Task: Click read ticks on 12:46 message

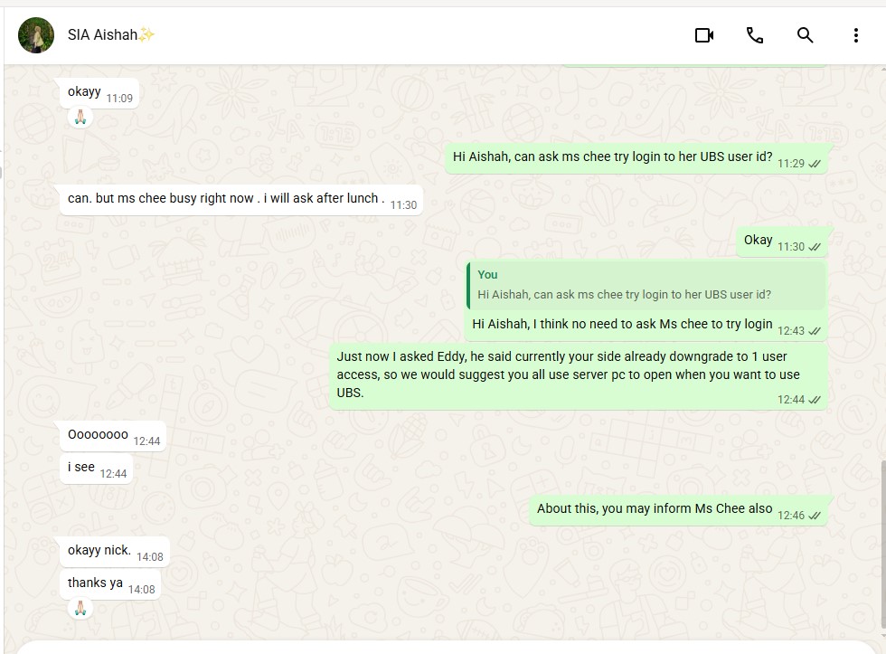Action: click(815, 516)
